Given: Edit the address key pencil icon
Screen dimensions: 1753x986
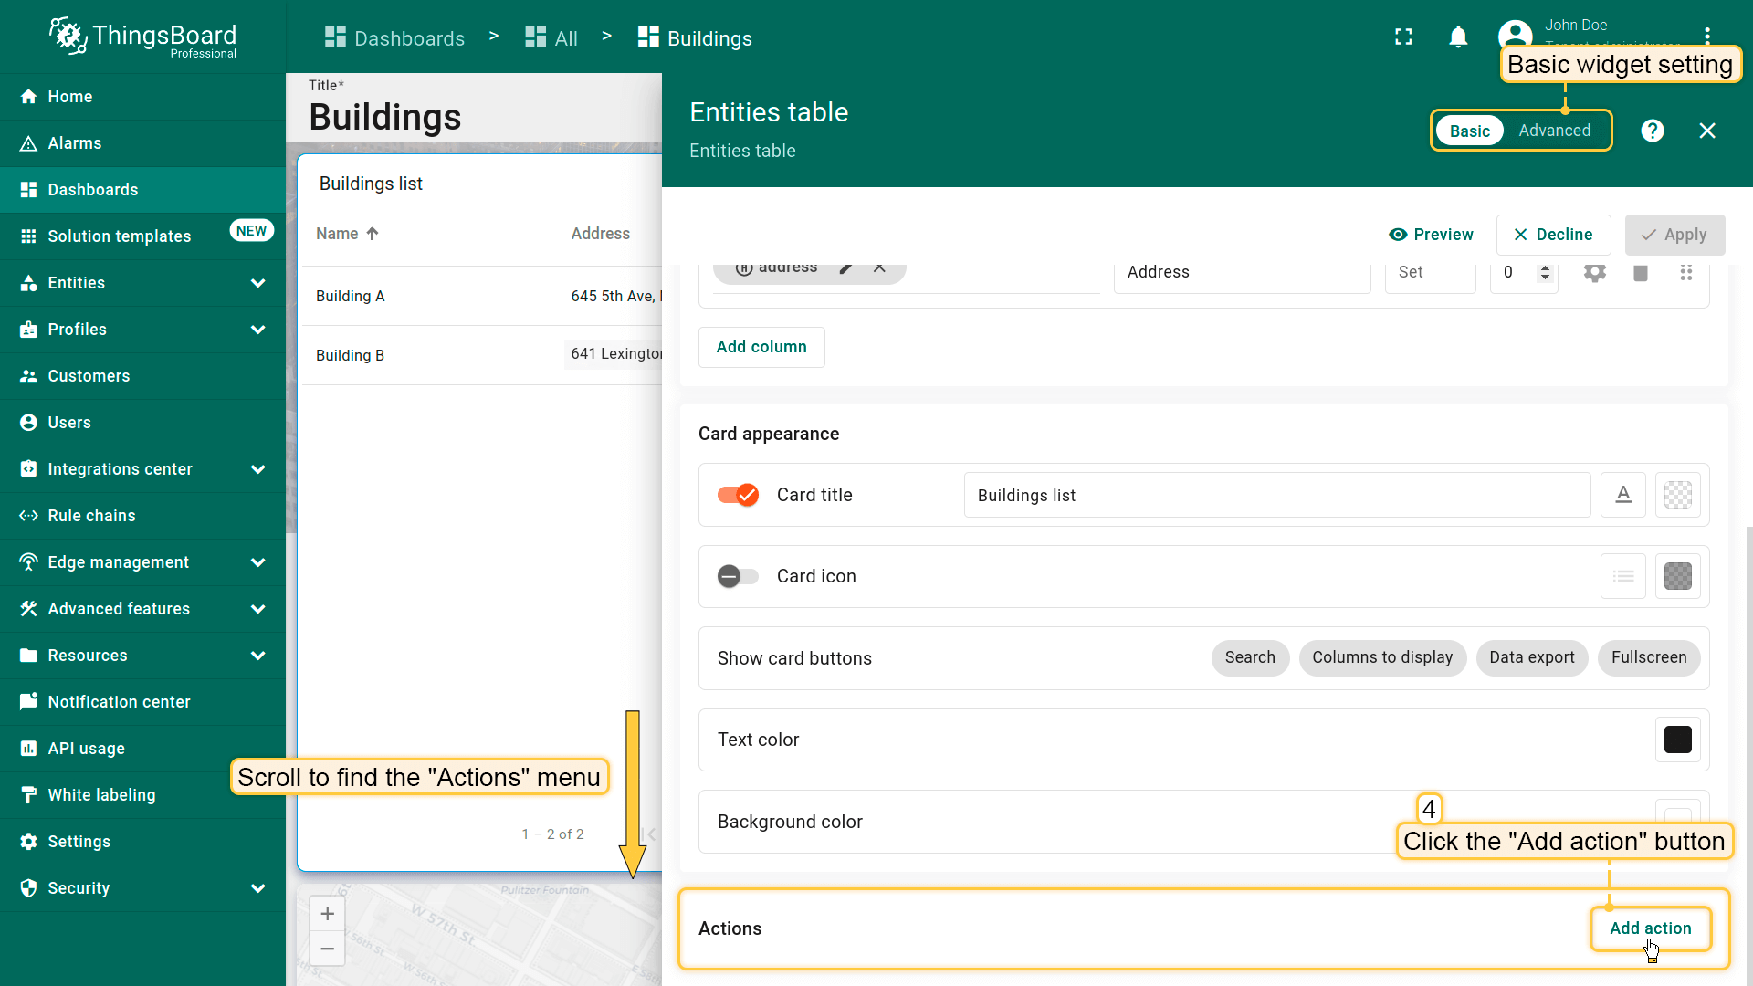Looking at the screenshot, I should coord(846,267).
